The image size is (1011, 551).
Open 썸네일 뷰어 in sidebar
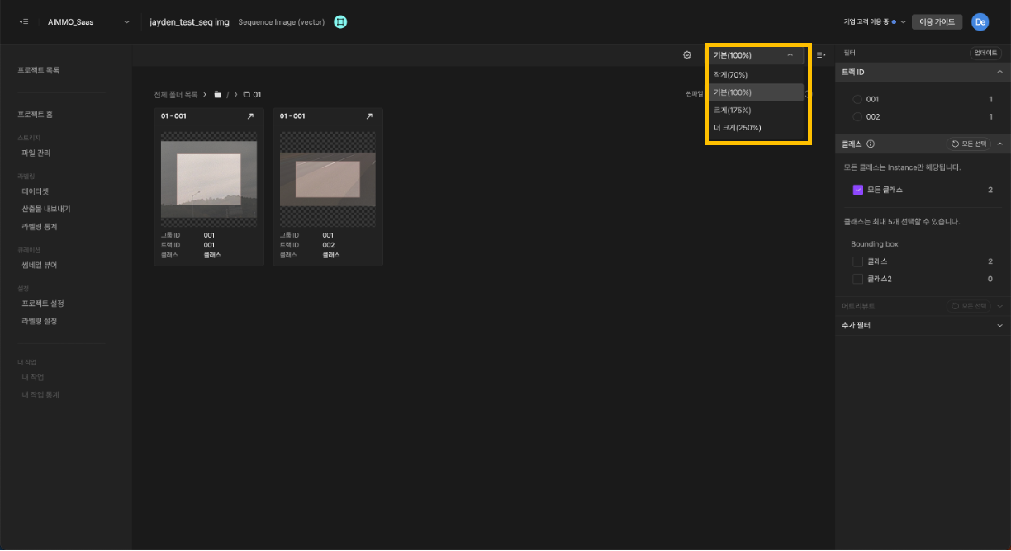(39, 266)
